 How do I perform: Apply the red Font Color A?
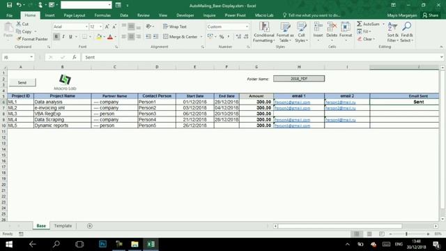(x=110, y=36)
